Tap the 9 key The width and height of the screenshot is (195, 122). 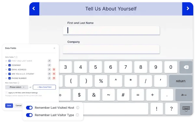click(156, 67)
